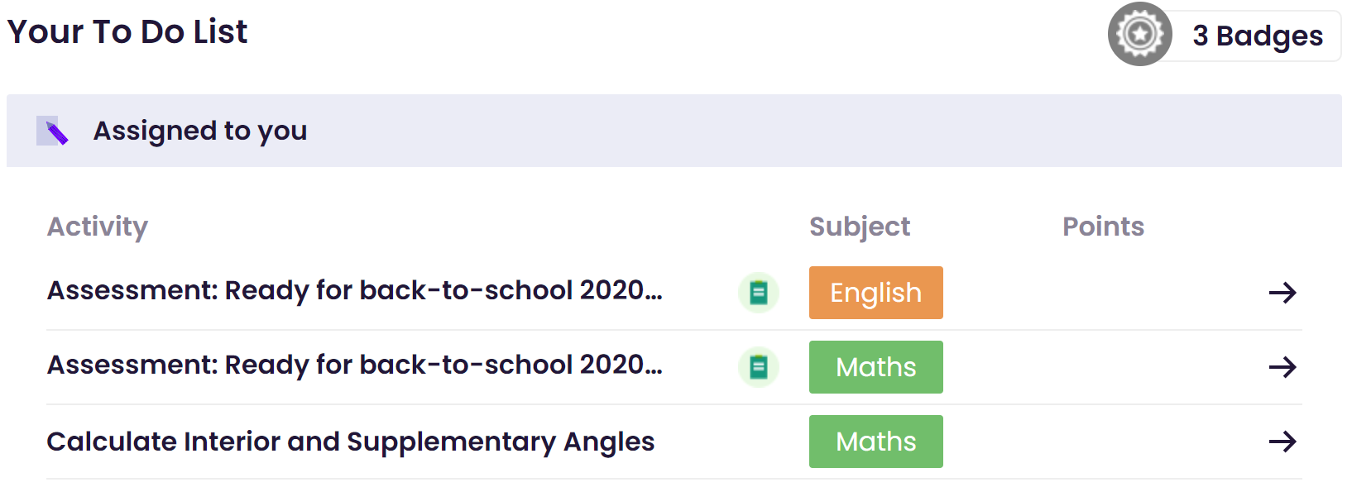The image size is (1352, 487).
Task: Click the grey medal badge icon
Action: point(1139,34)
